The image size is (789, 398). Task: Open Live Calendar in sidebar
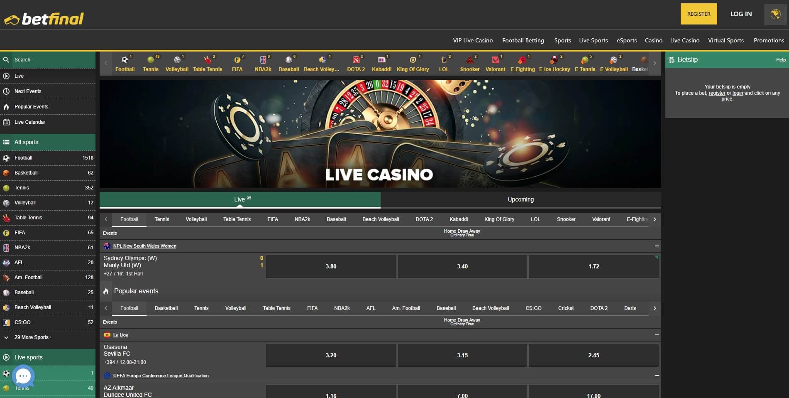click(x=48, y=122)
